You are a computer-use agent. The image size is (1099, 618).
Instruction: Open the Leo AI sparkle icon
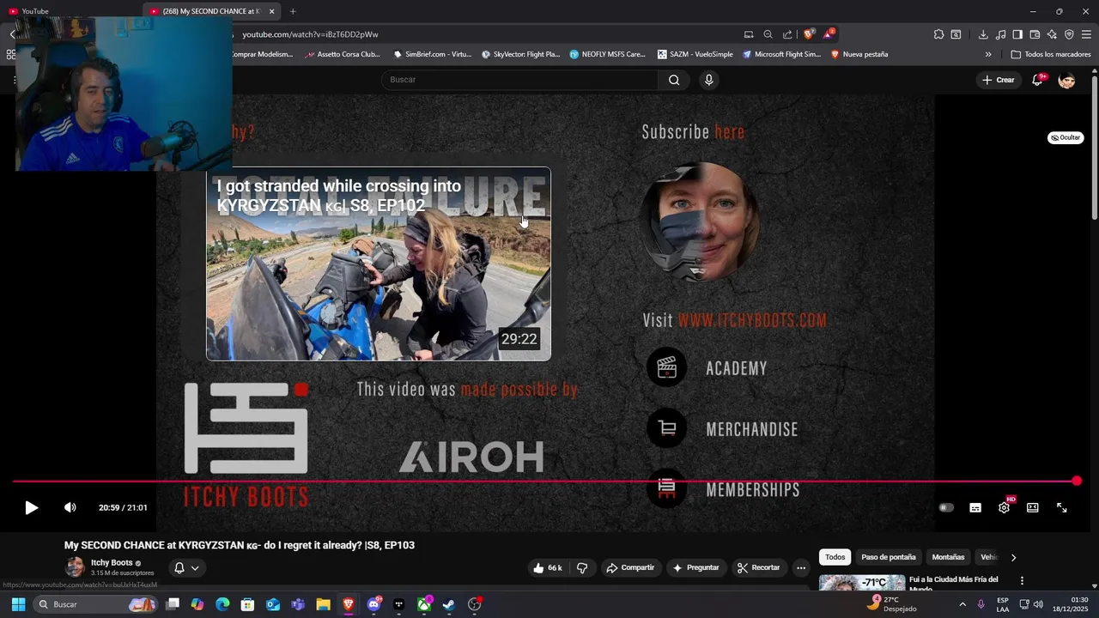point(1052,34)
